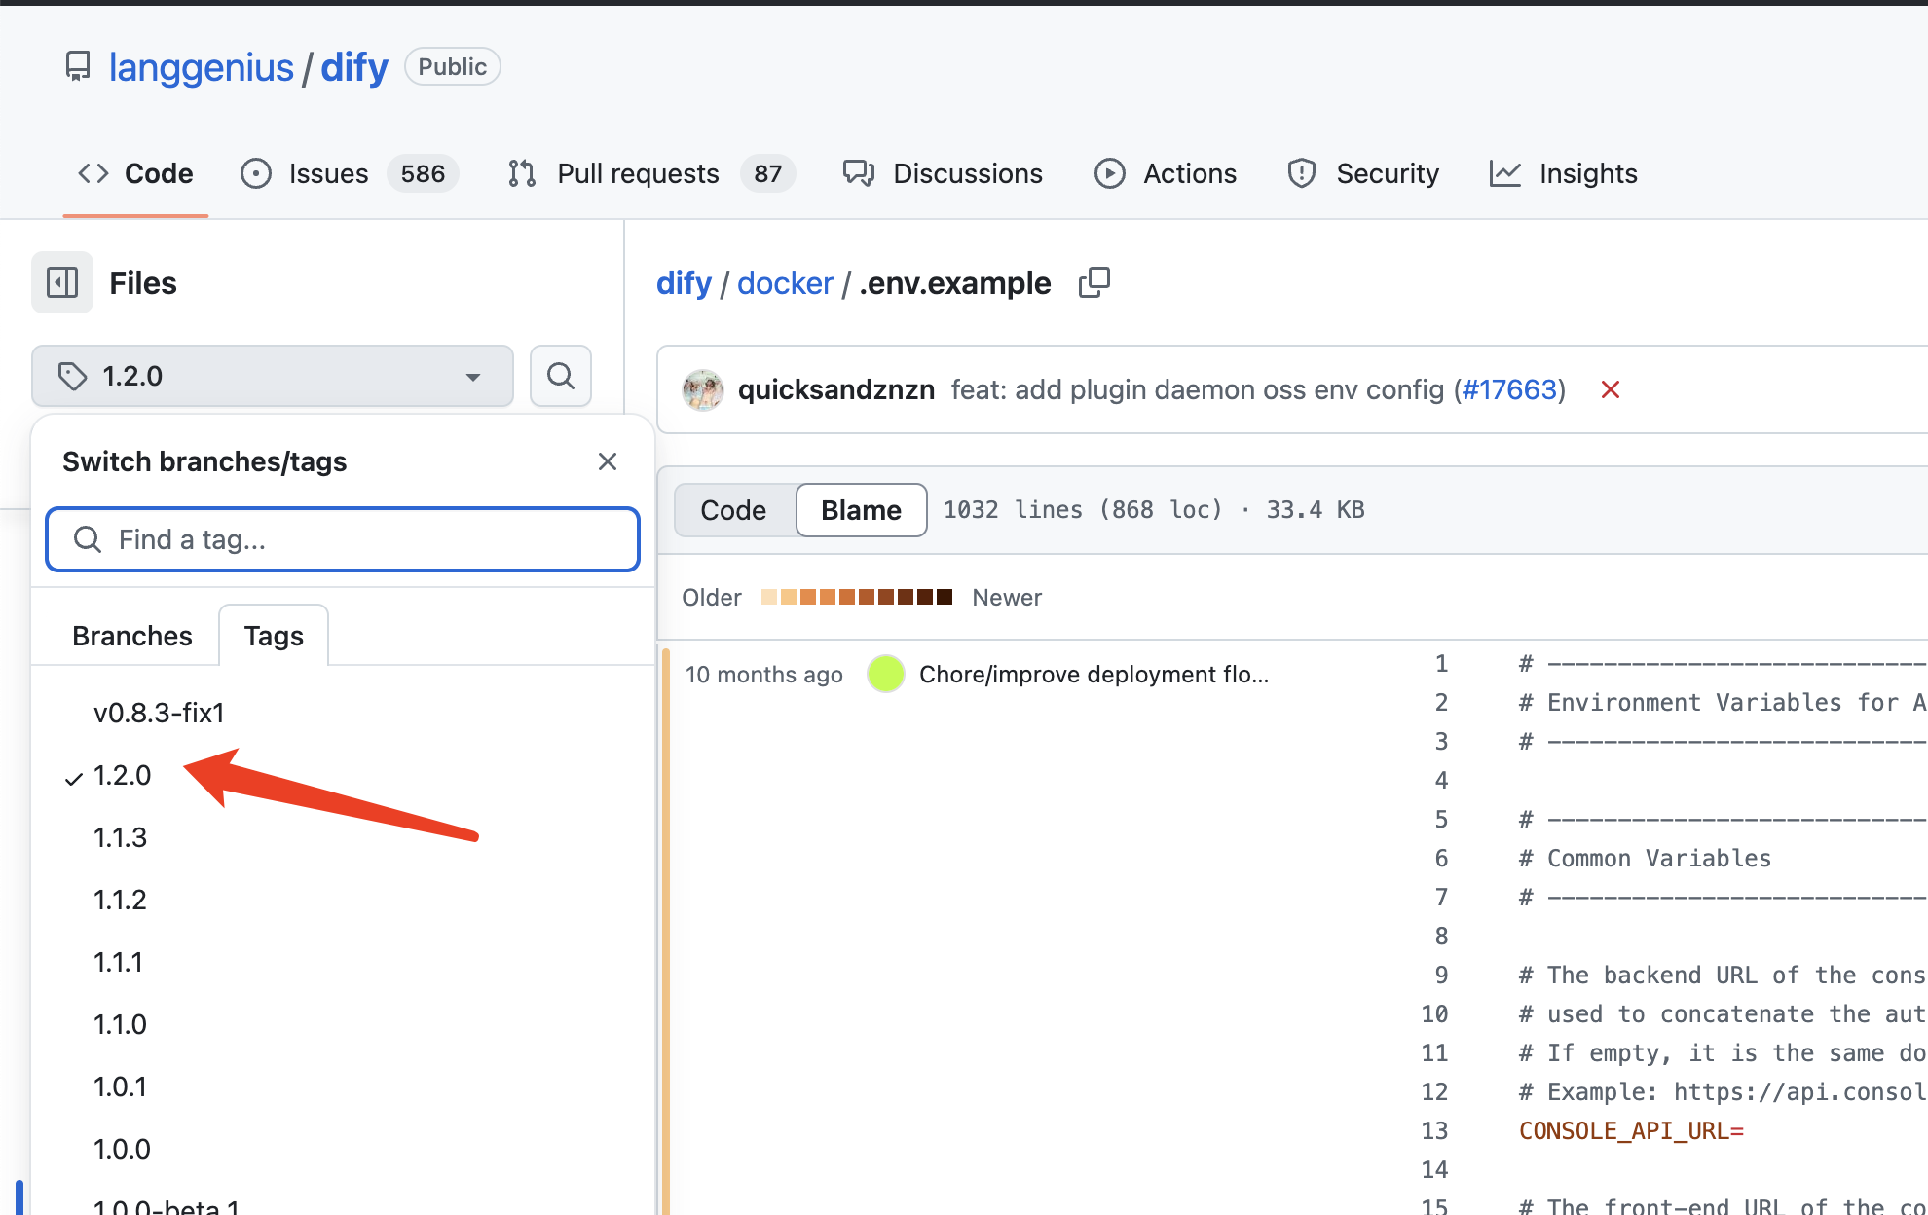Choose tag v0.8.3-fix1 from the list
This screenshot has height=1215, width=1928.
[159, 713]
